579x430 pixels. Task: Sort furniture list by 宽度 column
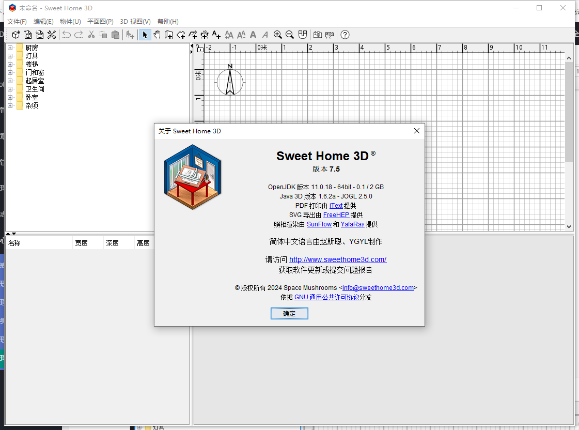88,243
